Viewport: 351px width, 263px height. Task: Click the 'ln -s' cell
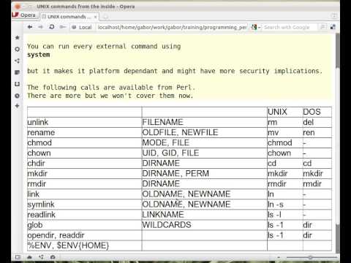[285, 205]
